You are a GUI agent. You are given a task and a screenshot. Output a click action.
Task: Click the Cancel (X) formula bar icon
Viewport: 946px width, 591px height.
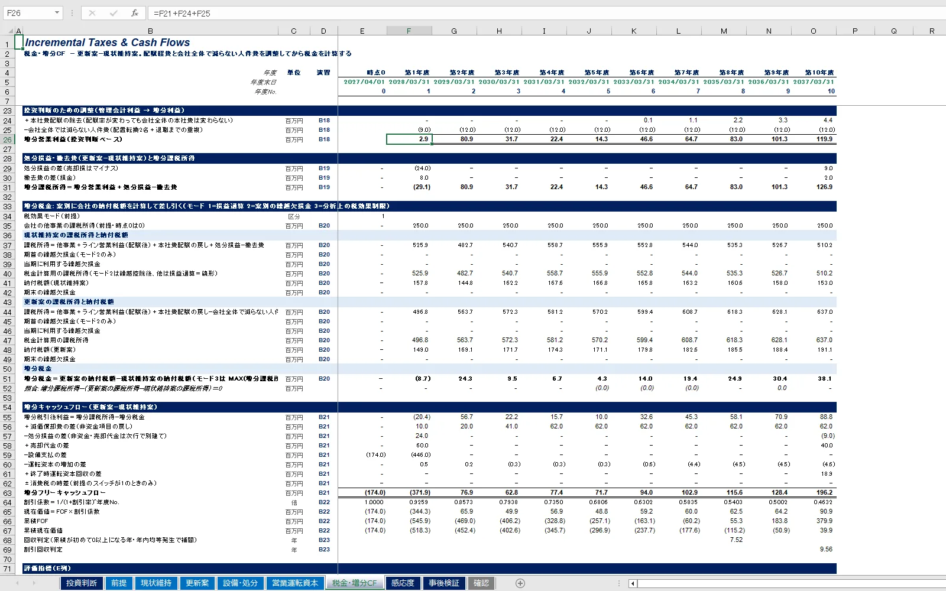92,13
